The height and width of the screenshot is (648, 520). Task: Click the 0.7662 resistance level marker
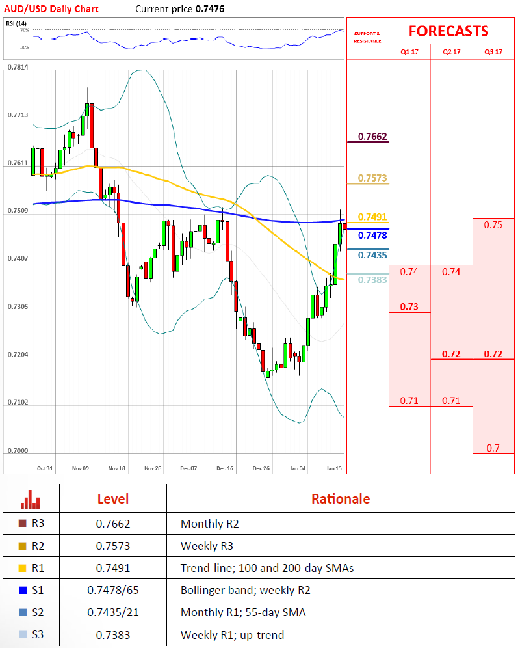(x=372, y=137)
